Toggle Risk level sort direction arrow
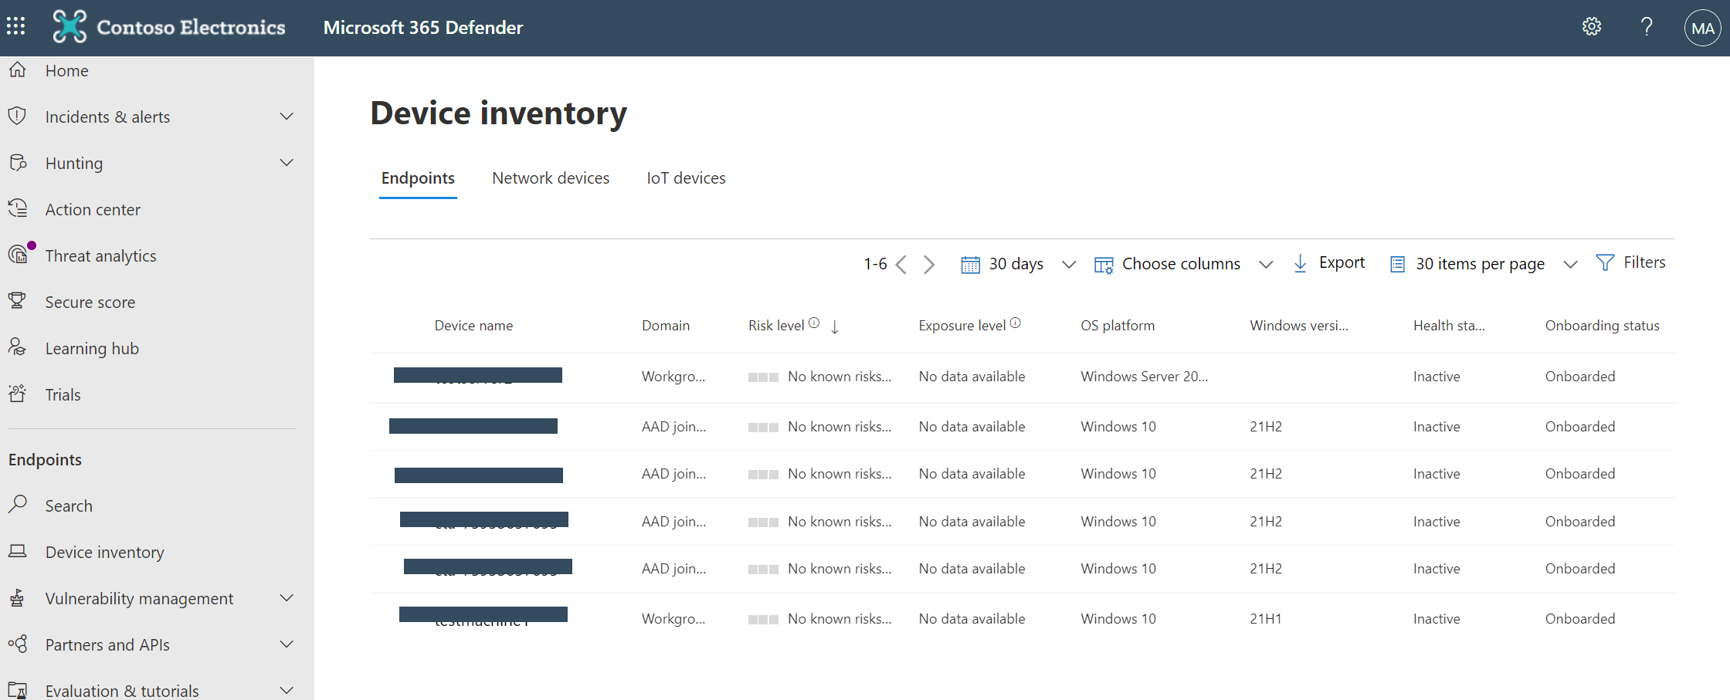 (835, 326)
